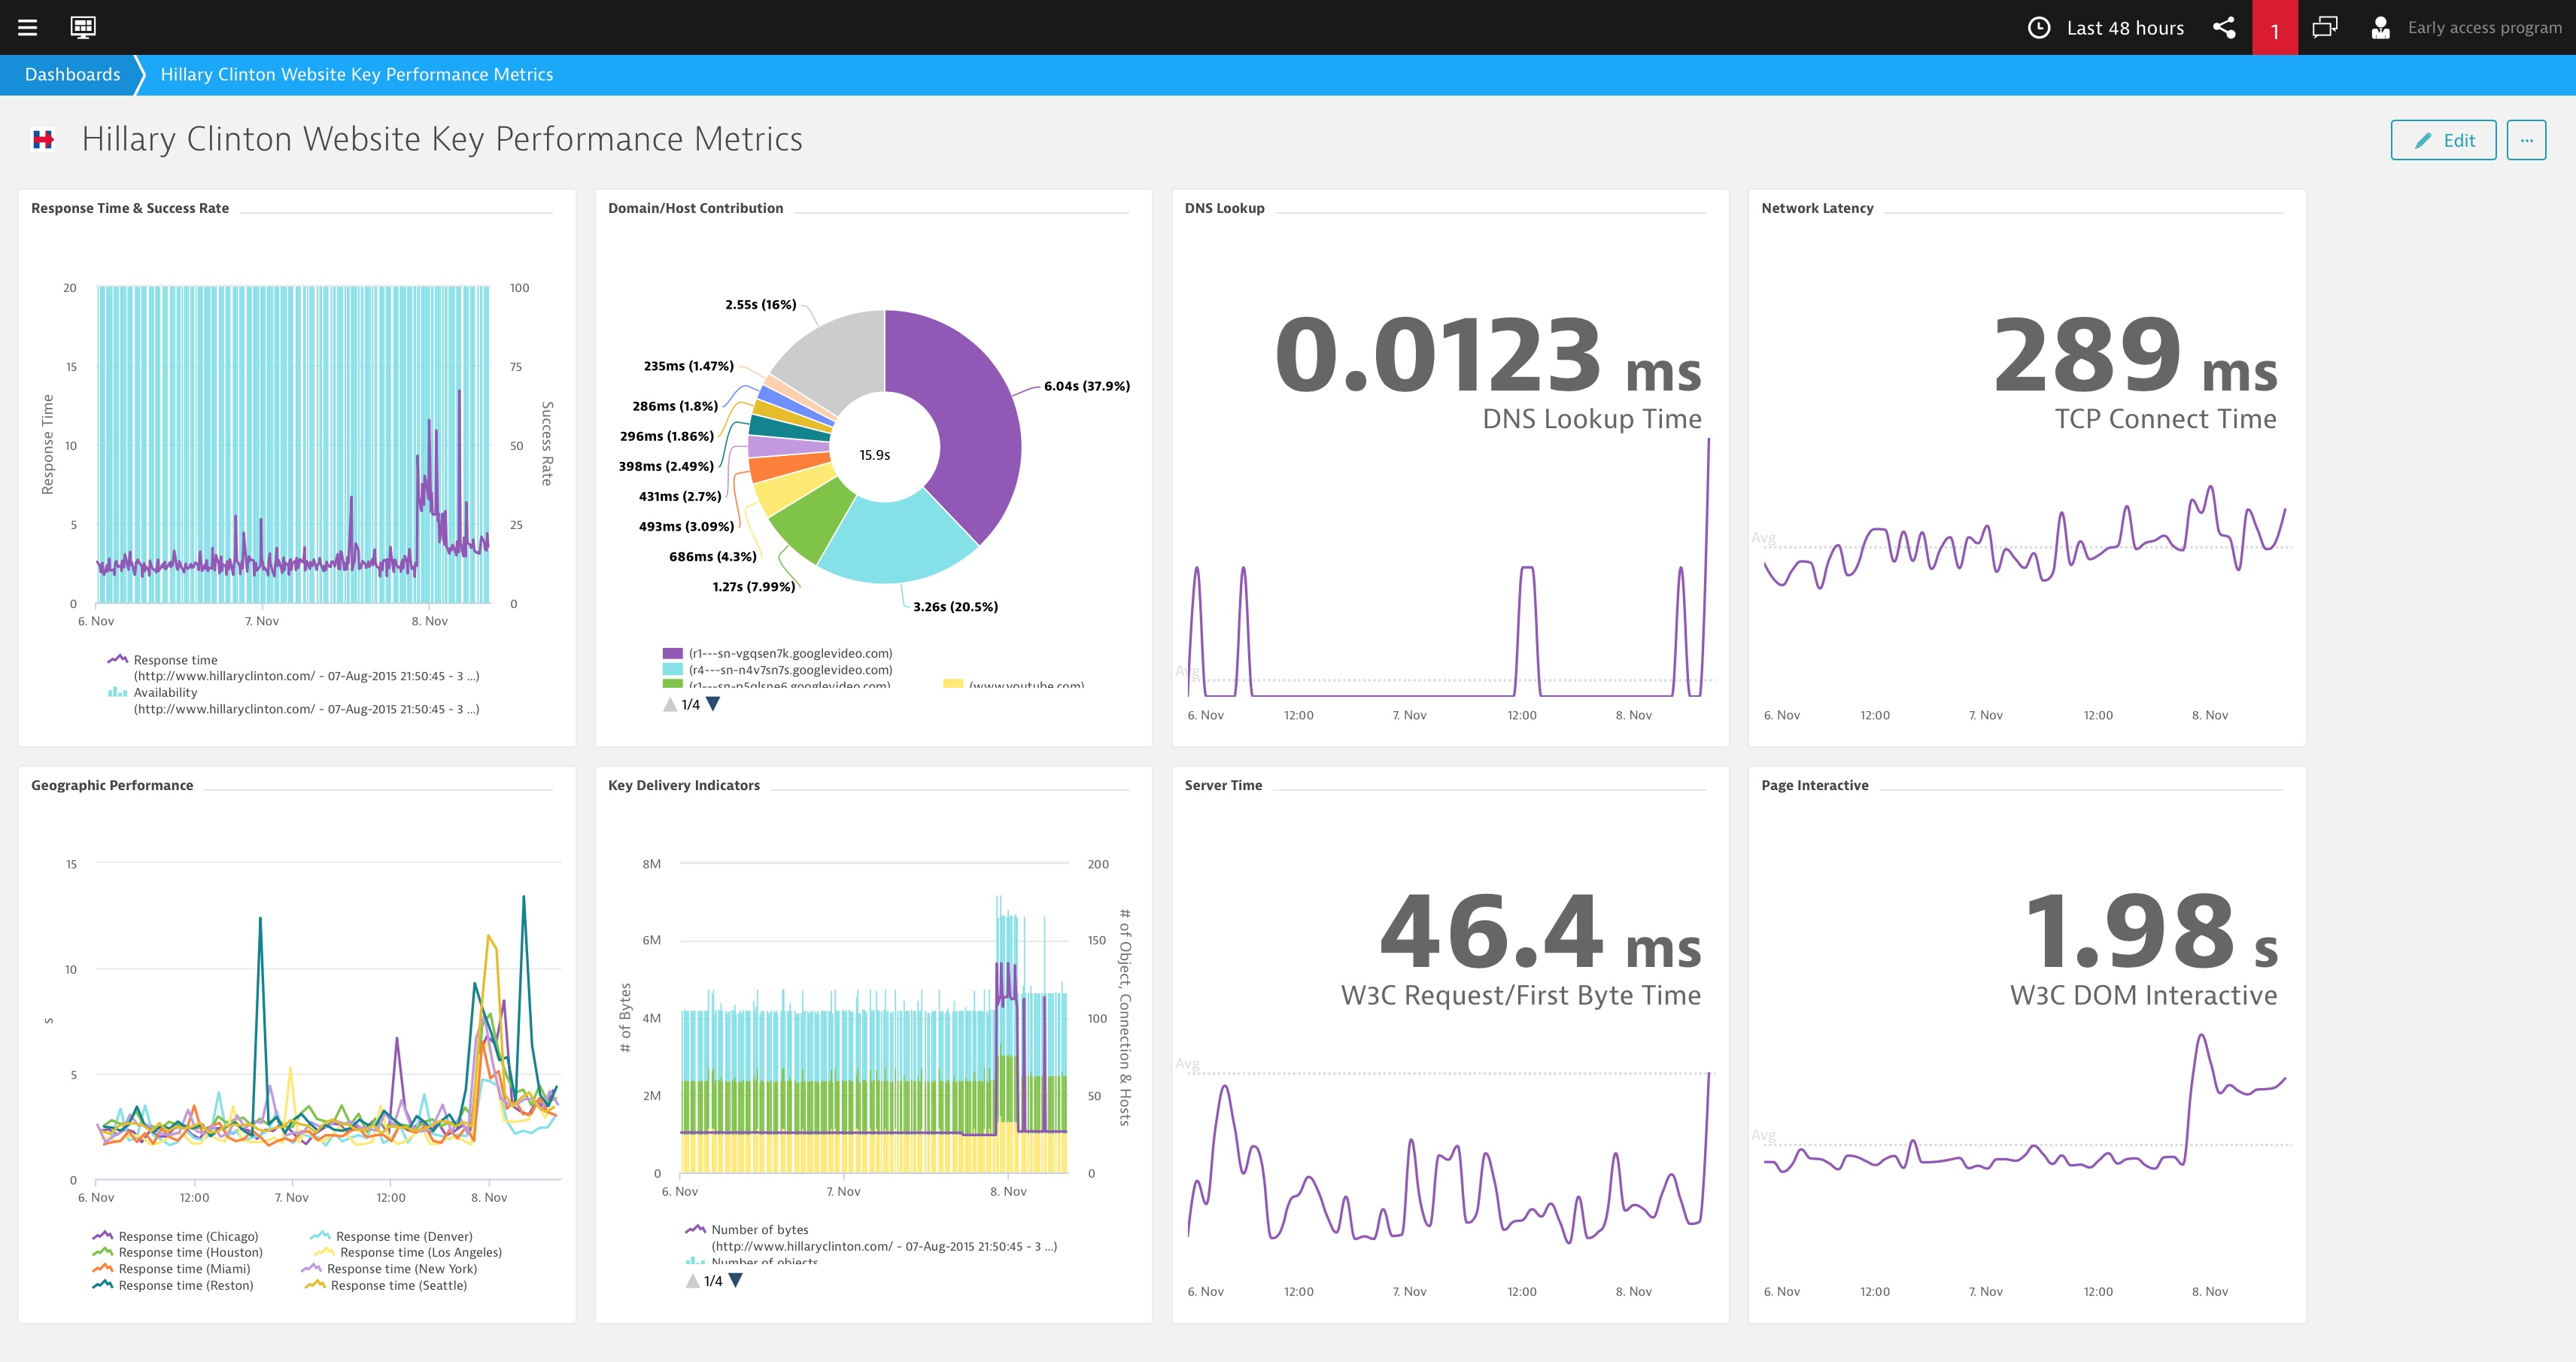Select the DNS Lookup tile title

click(x=1225, y=209)
